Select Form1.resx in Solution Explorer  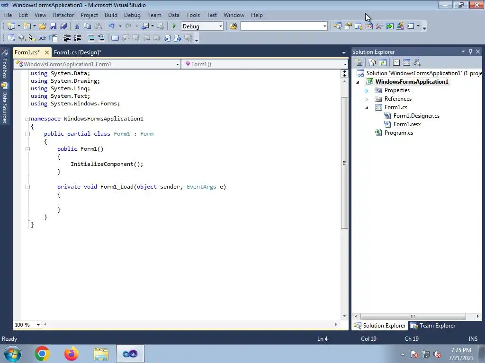coord(407,124)
